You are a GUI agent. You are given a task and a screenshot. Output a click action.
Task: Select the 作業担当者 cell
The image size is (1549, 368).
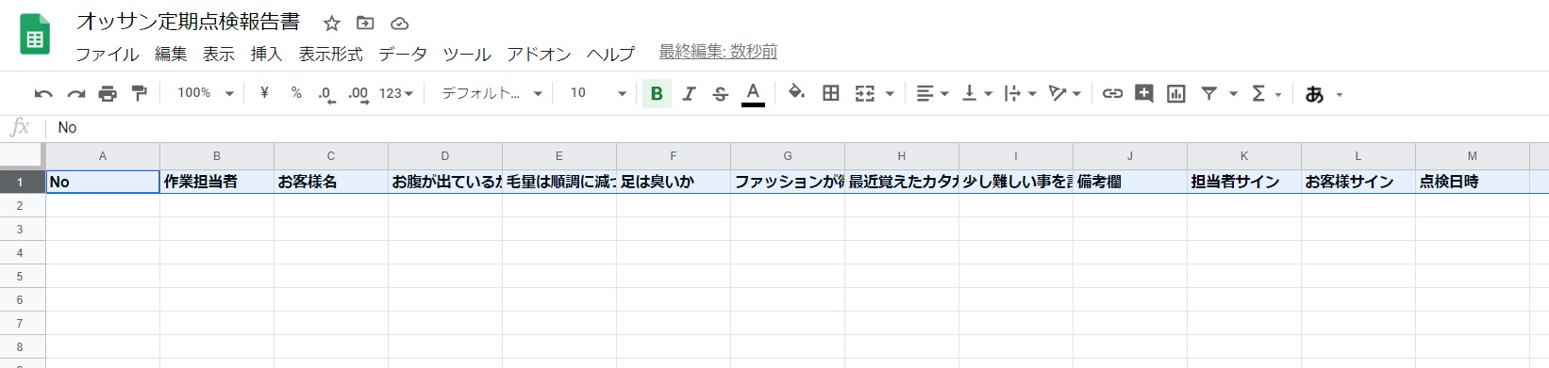click(217, 182)
